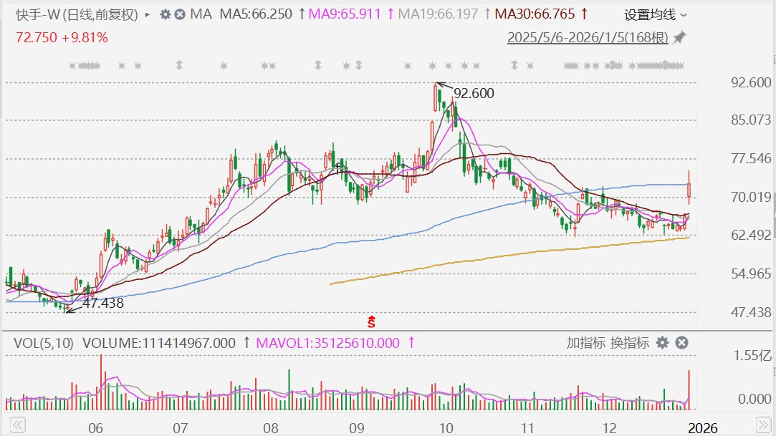Select the MA30 moving average label
776x436 pixels.
click(536, 14)
